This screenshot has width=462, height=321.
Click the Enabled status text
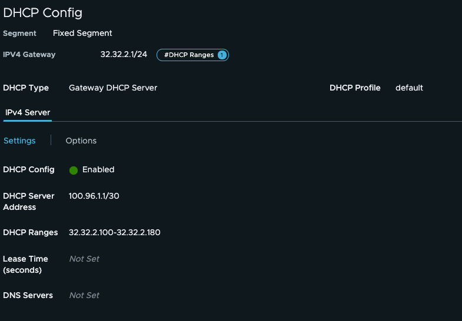(98, 170)
